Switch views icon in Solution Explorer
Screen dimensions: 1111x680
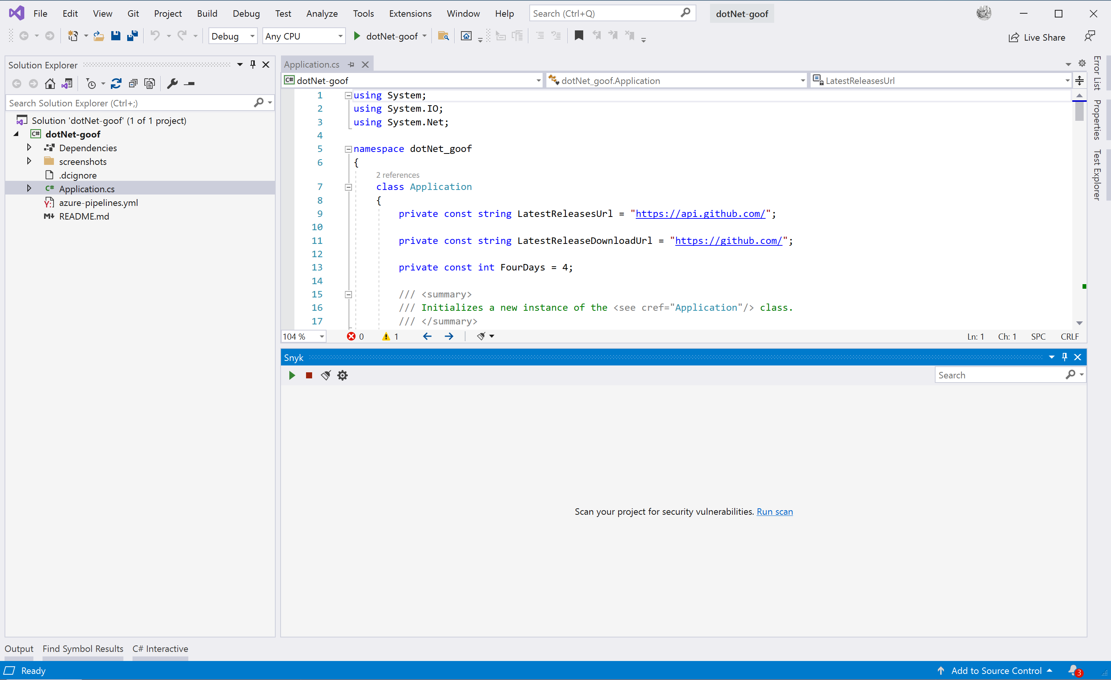tap(67, 84)
